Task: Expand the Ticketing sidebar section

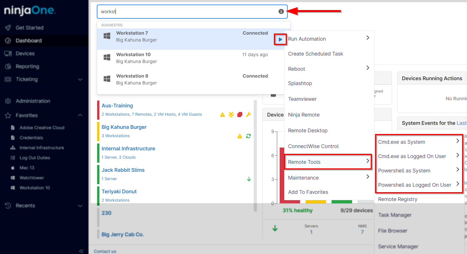Action: (80, 79)
